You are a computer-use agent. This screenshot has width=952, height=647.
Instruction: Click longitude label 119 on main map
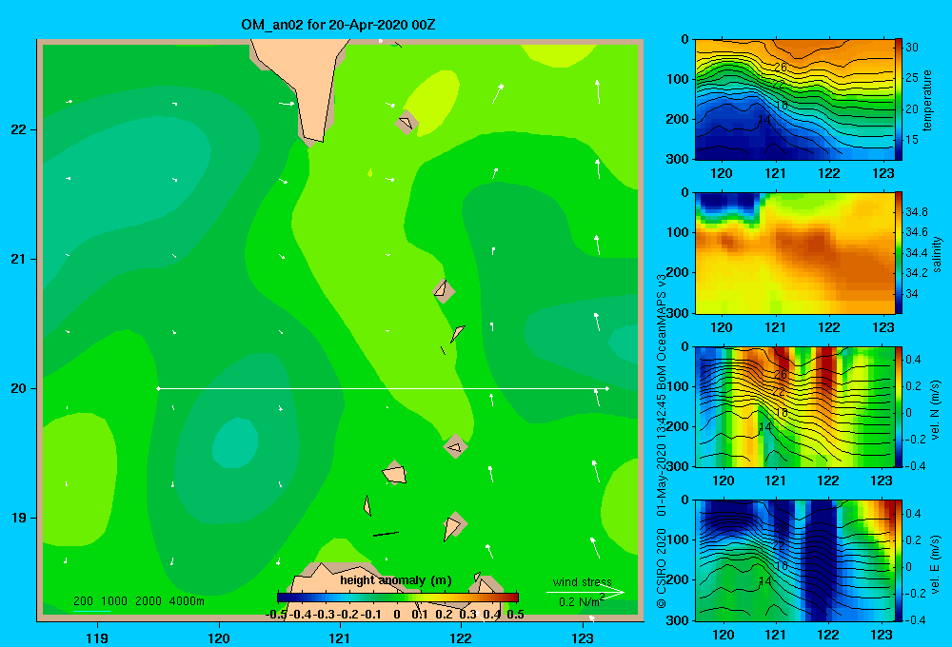point(97,637)
